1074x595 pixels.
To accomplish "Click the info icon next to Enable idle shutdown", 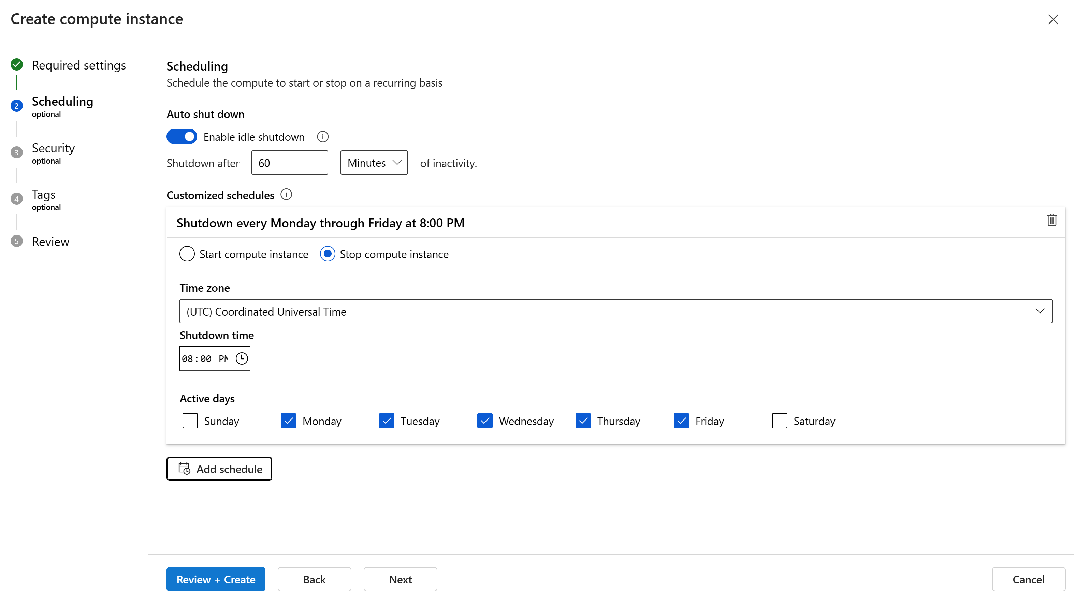I will pos(322,137).
